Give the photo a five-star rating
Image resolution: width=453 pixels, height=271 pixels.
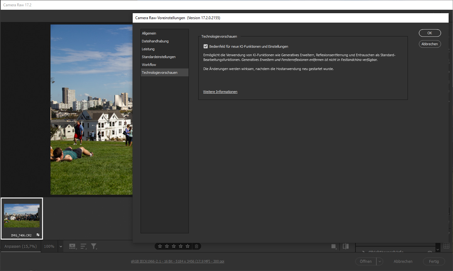pyautogui.click(x=188, y=246)
